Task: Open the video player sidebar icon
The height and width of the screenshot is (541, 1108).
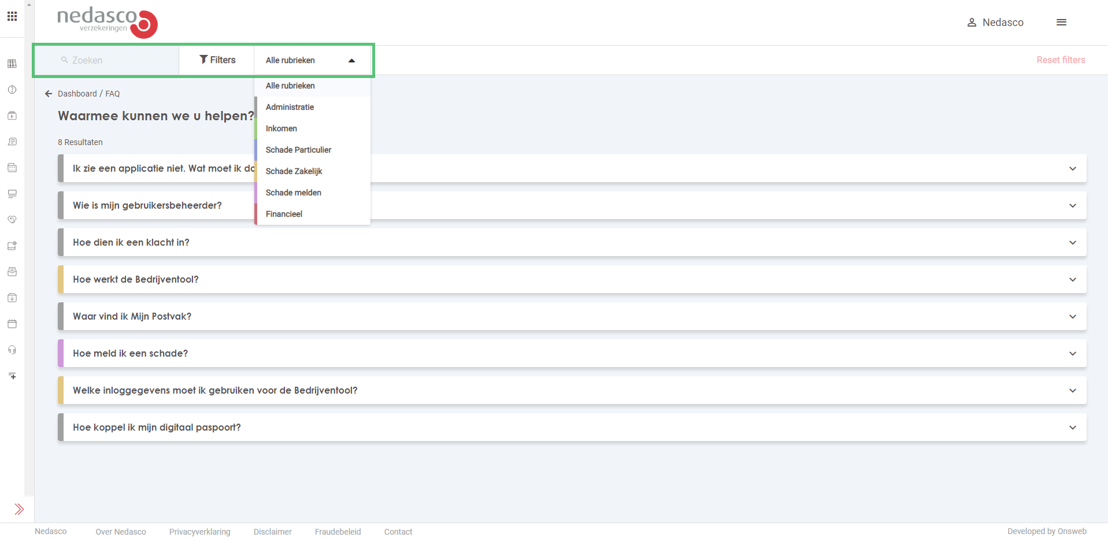Action: click(12, 116)
